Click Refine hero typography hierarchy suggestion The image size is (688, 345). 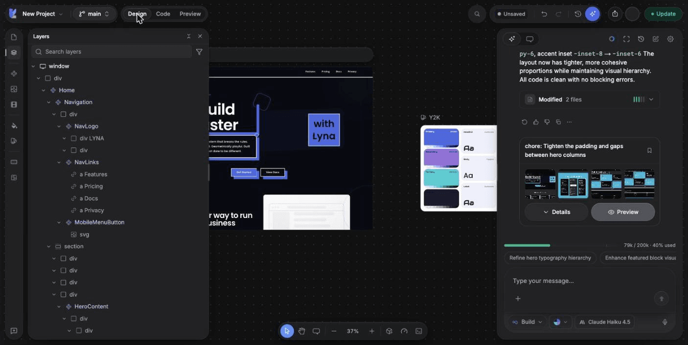(x=550, y=258)
